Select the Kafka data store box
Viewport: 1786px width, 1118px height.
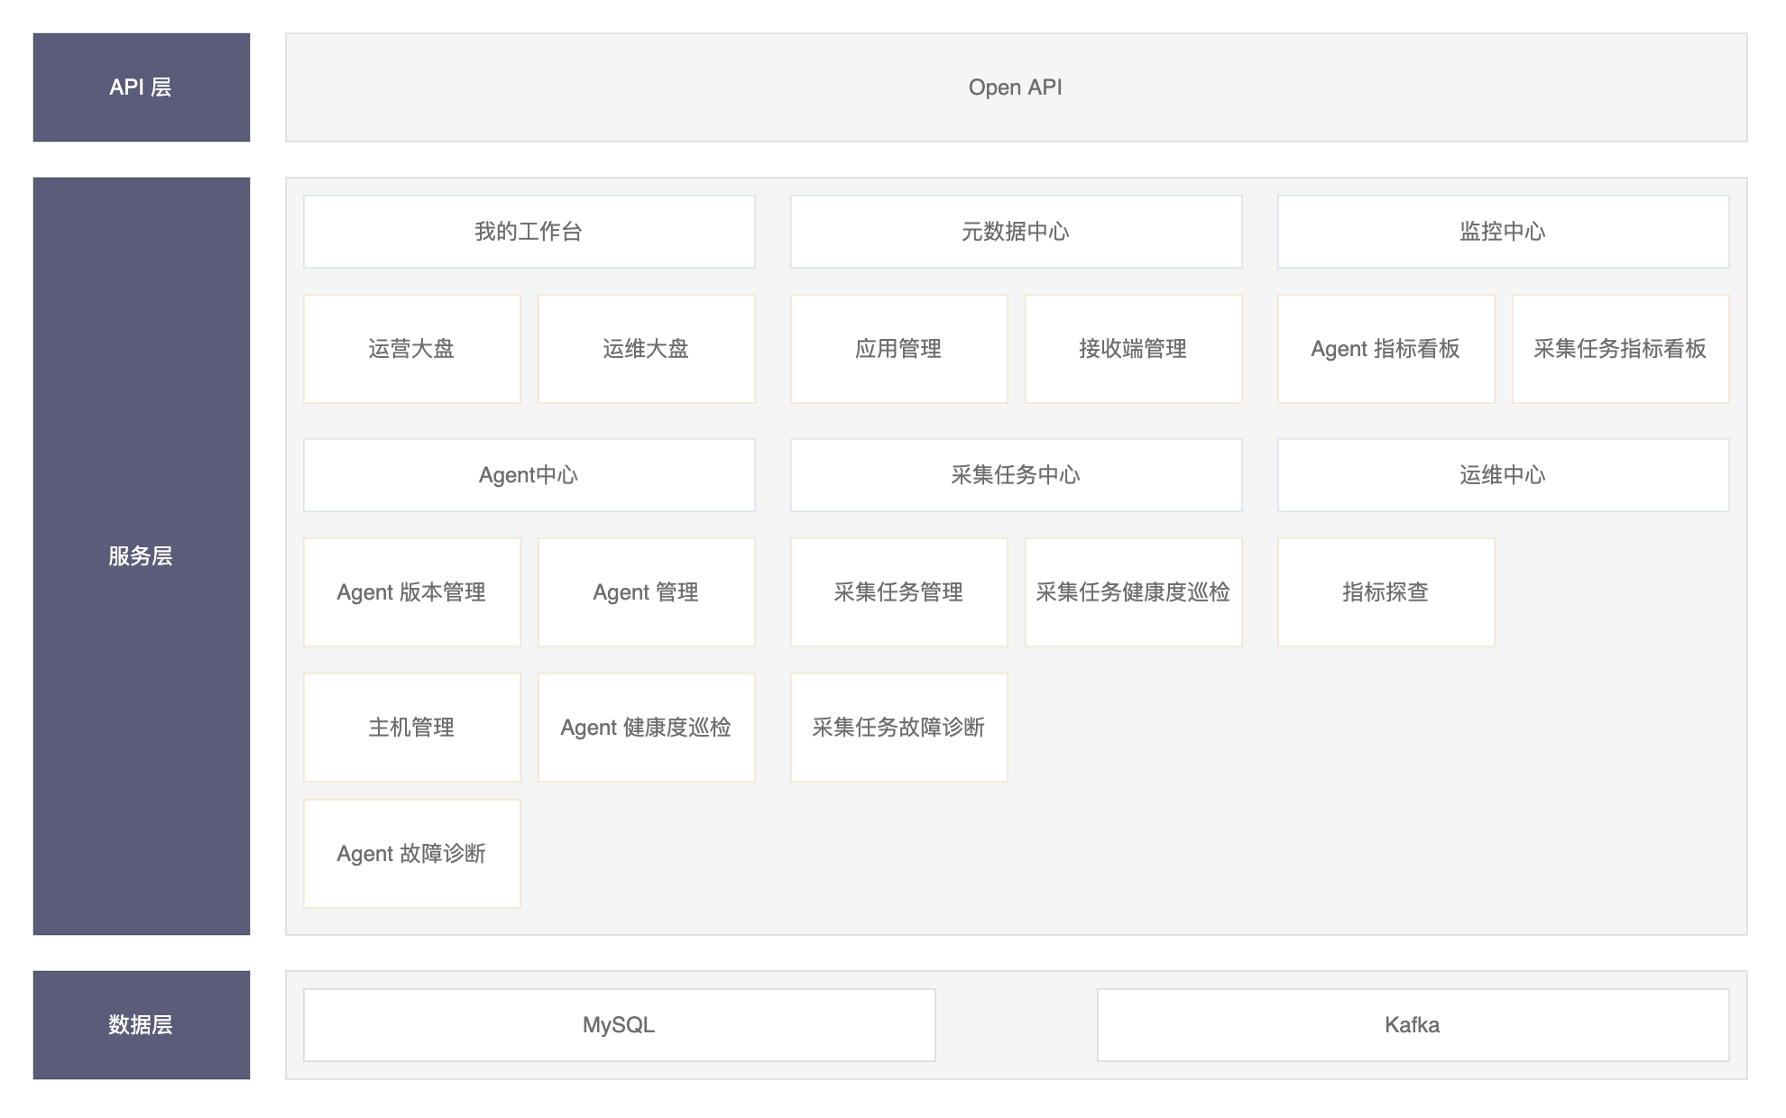click(x=1413, y=1025)
